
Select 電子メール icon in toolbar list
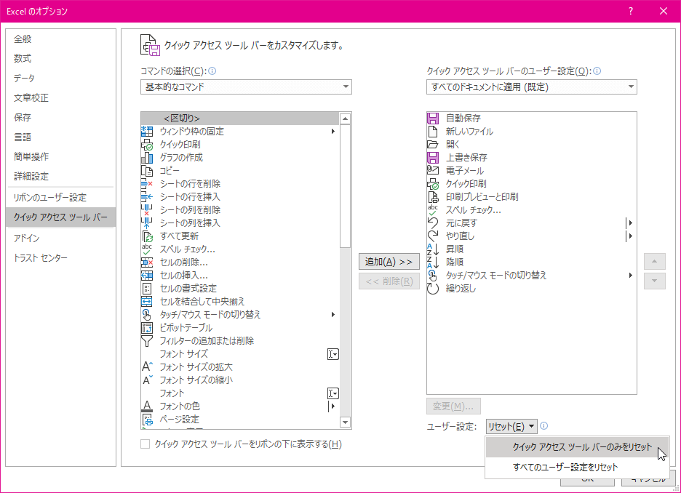click(433, 171)
